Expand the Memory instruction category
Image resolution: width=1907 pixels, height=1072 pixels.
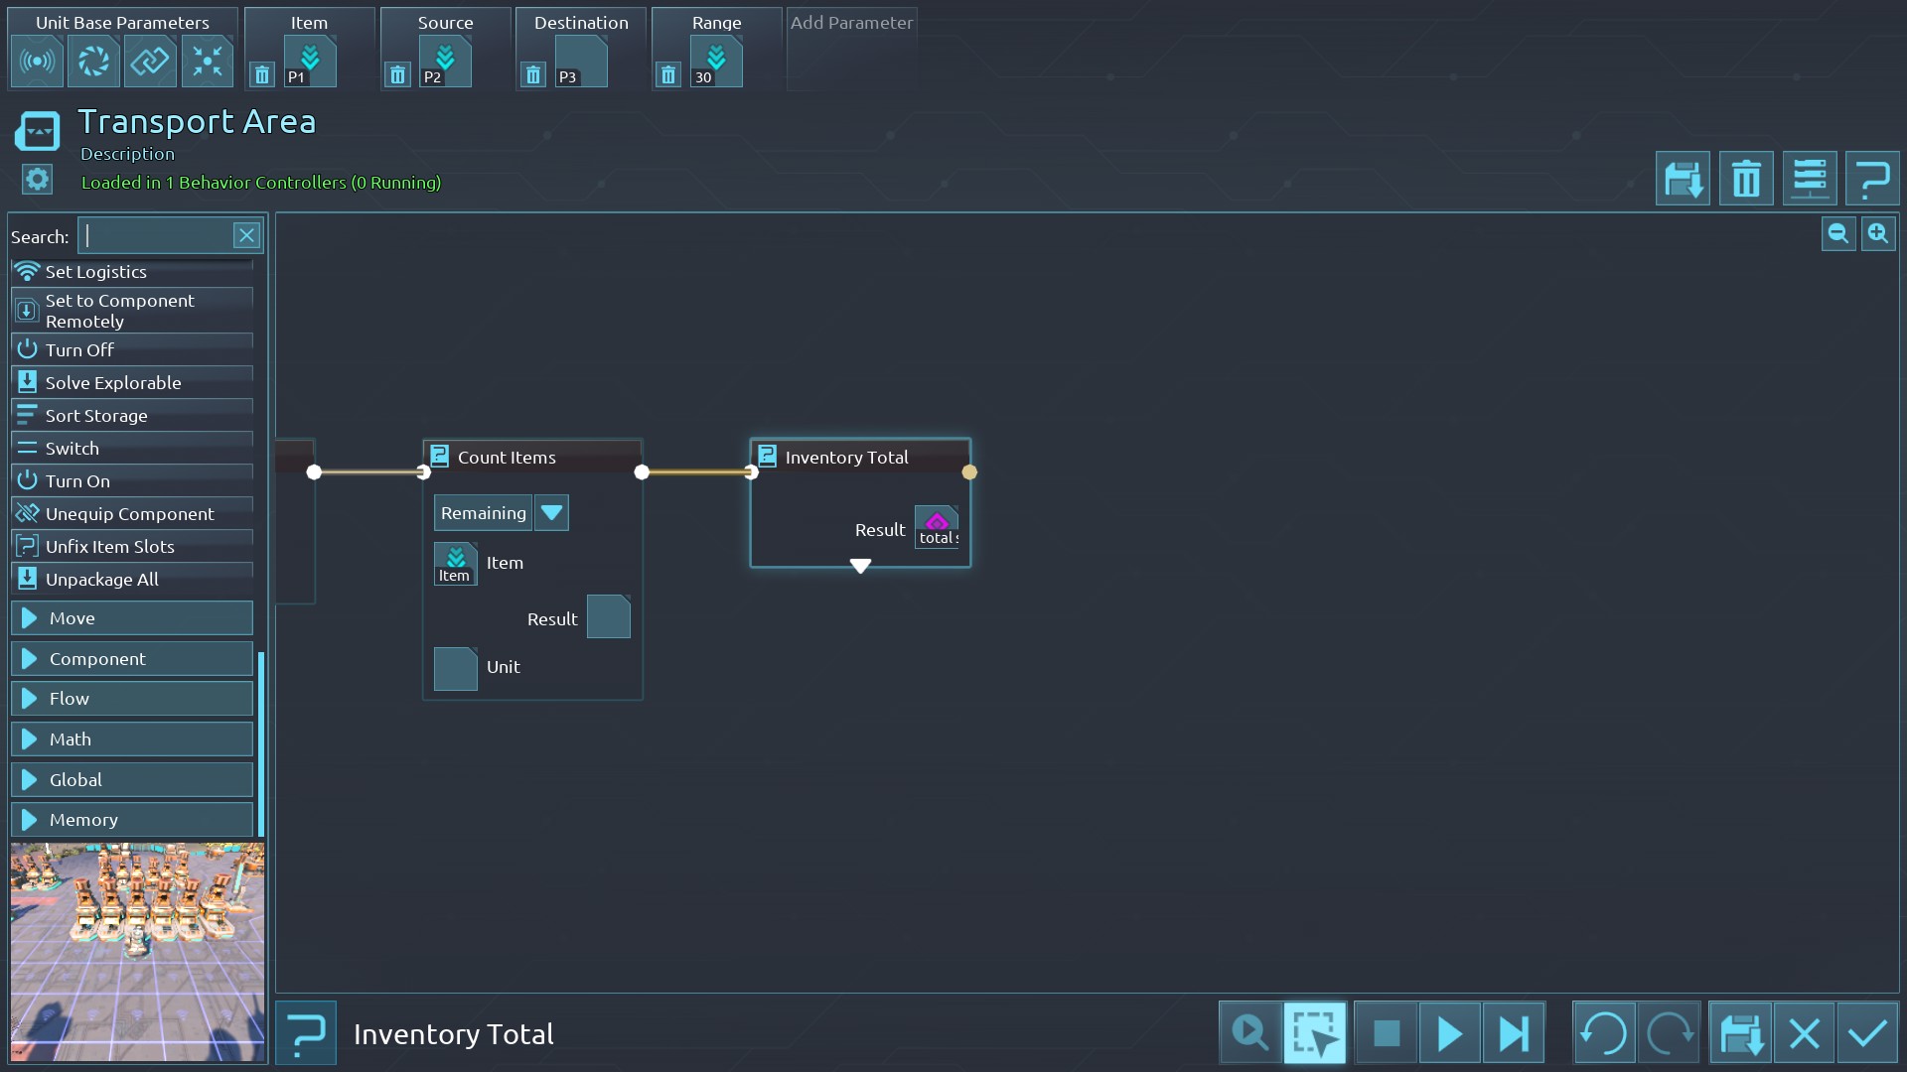132,820
